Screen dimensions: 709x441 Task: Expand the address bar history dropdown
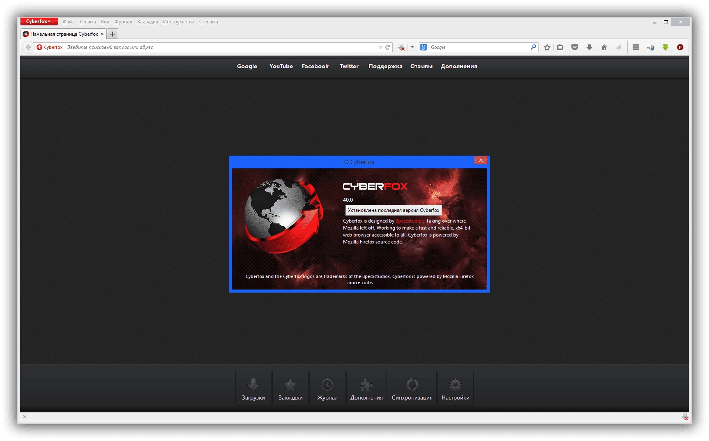click(380, 48)
